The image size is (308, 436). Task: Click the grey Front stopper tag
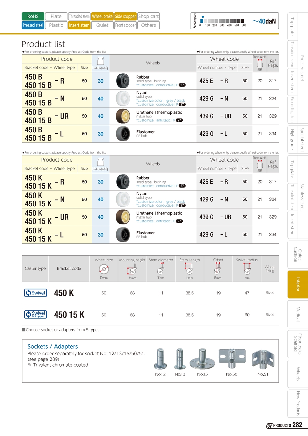125,25
